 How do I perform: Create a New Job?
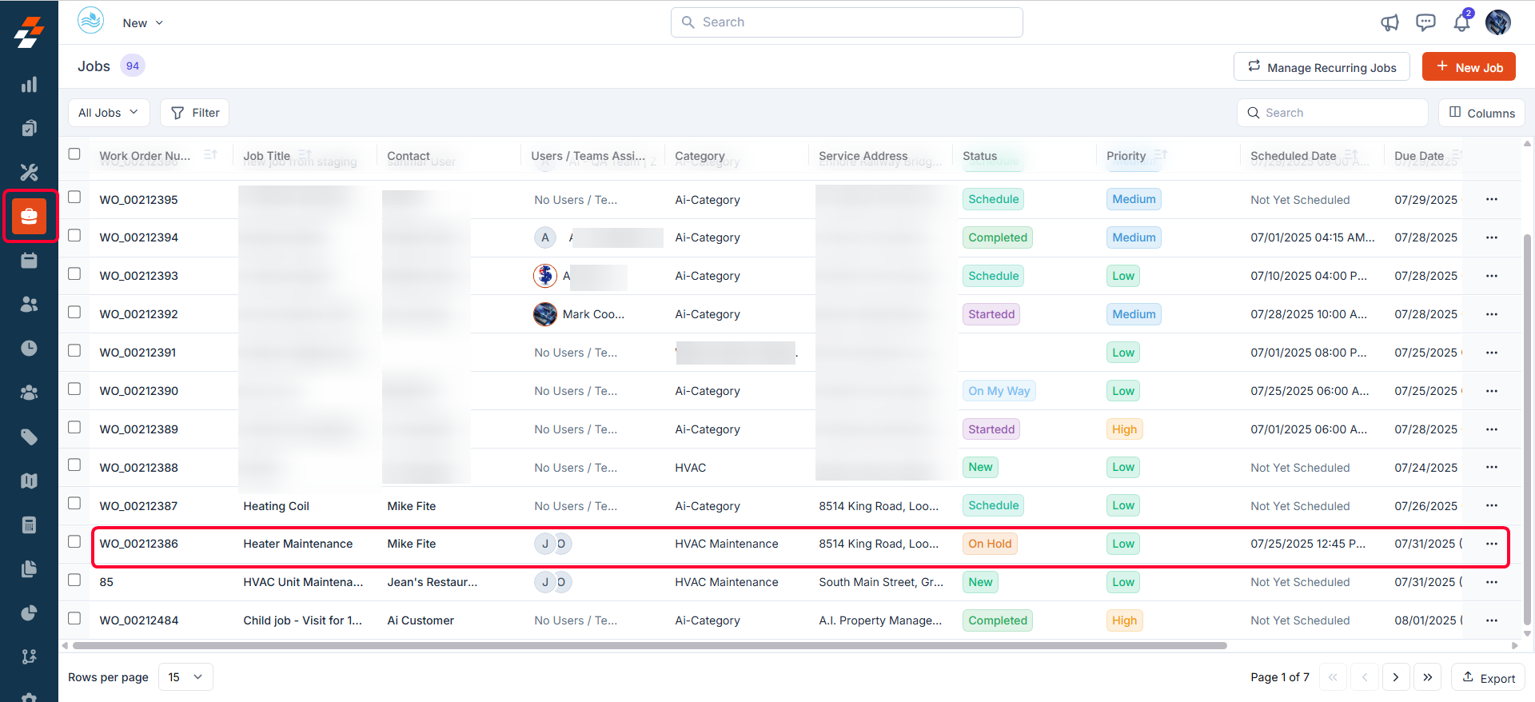[1469, 67]
